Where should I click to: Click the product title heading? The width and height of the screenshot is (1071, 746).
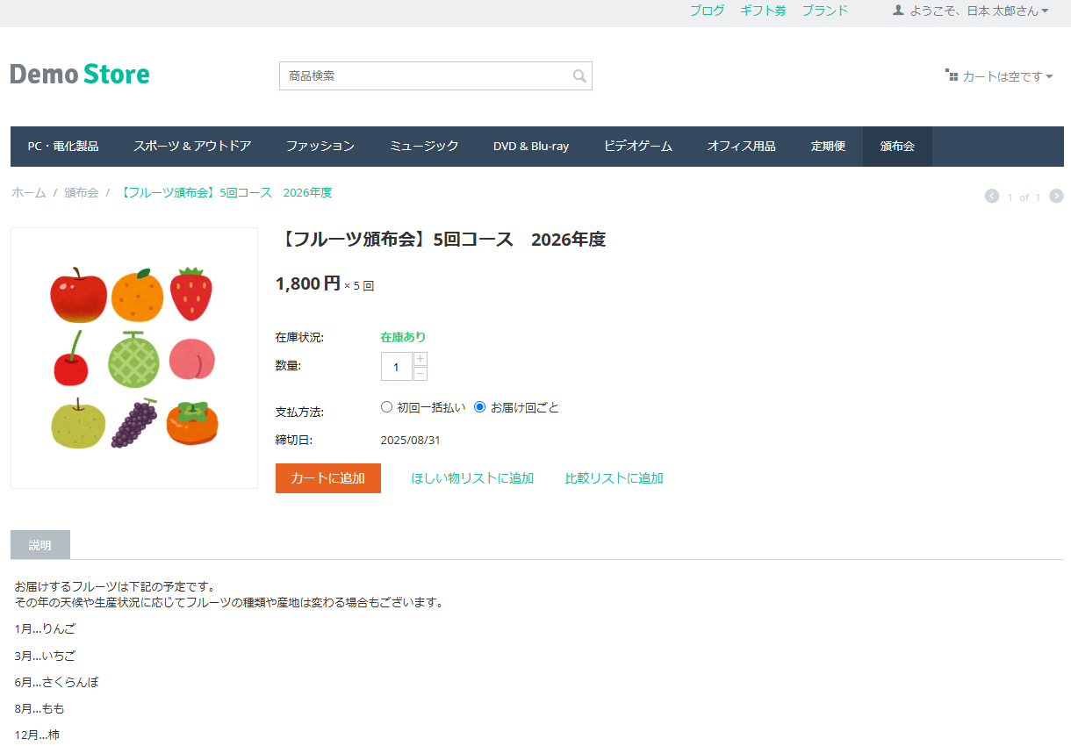tap(441, 240)
